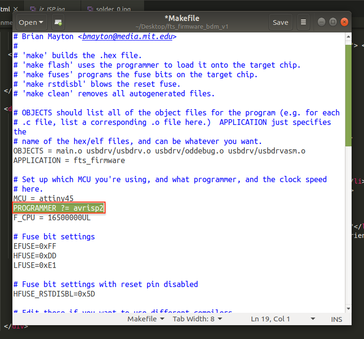
Task: Click the 'make clean' comment line
Action: coord(114,93)
